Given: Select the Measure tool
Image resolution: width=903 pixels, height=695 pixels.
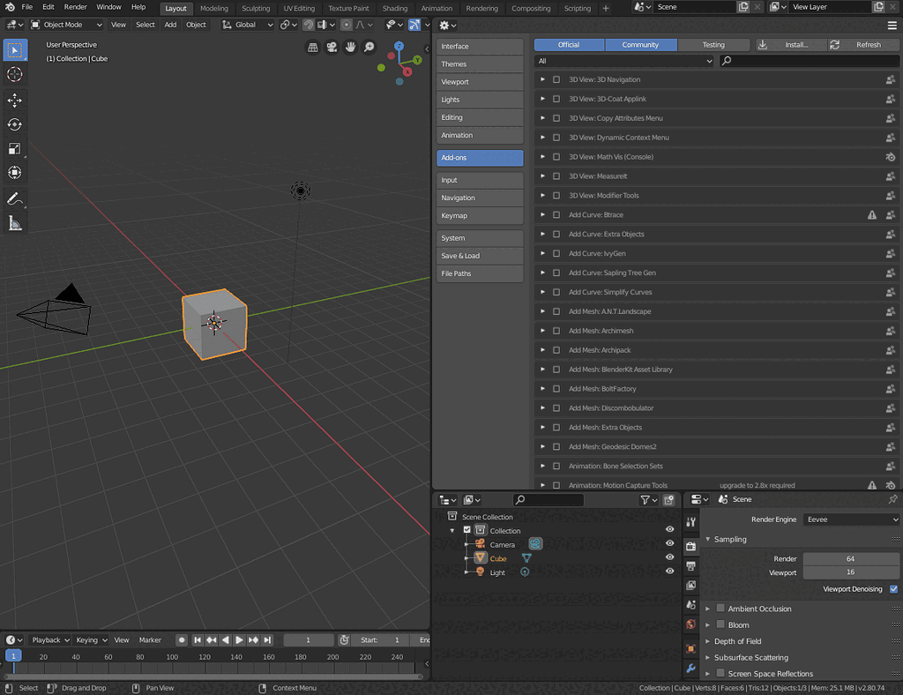Looking at the screenshot, I should pos(15,223).
